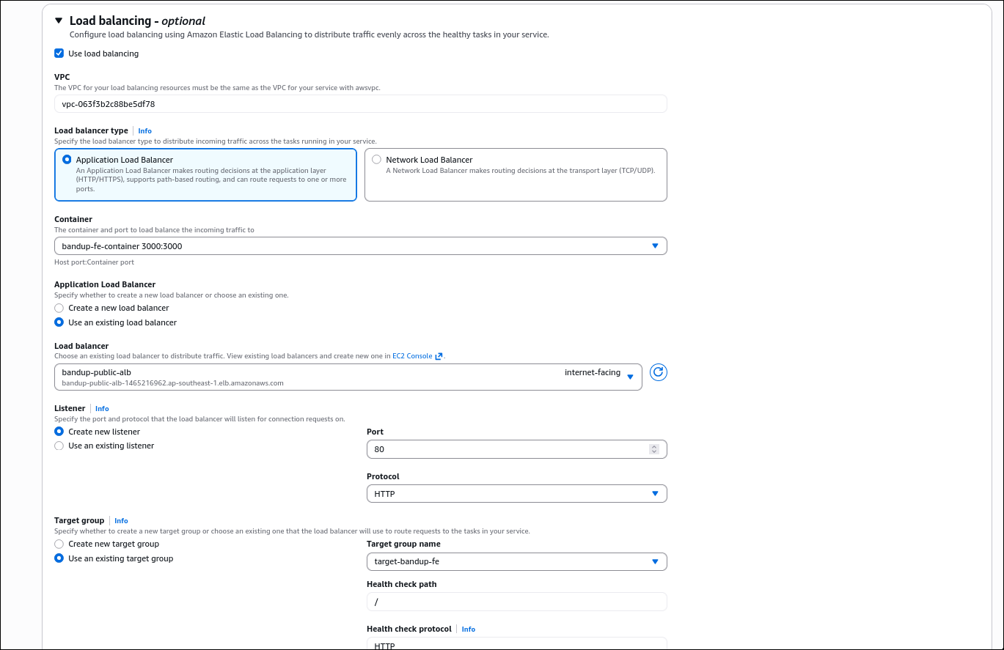This screenshot has width=1004, height=650.
Task: Click Info beside the Listener heading
Action: pos(102,408)
